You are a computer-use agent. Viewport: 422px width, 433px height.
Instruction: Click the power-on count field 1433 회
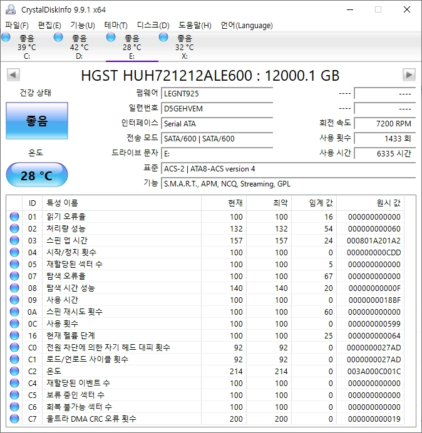[x=384, y=138]
